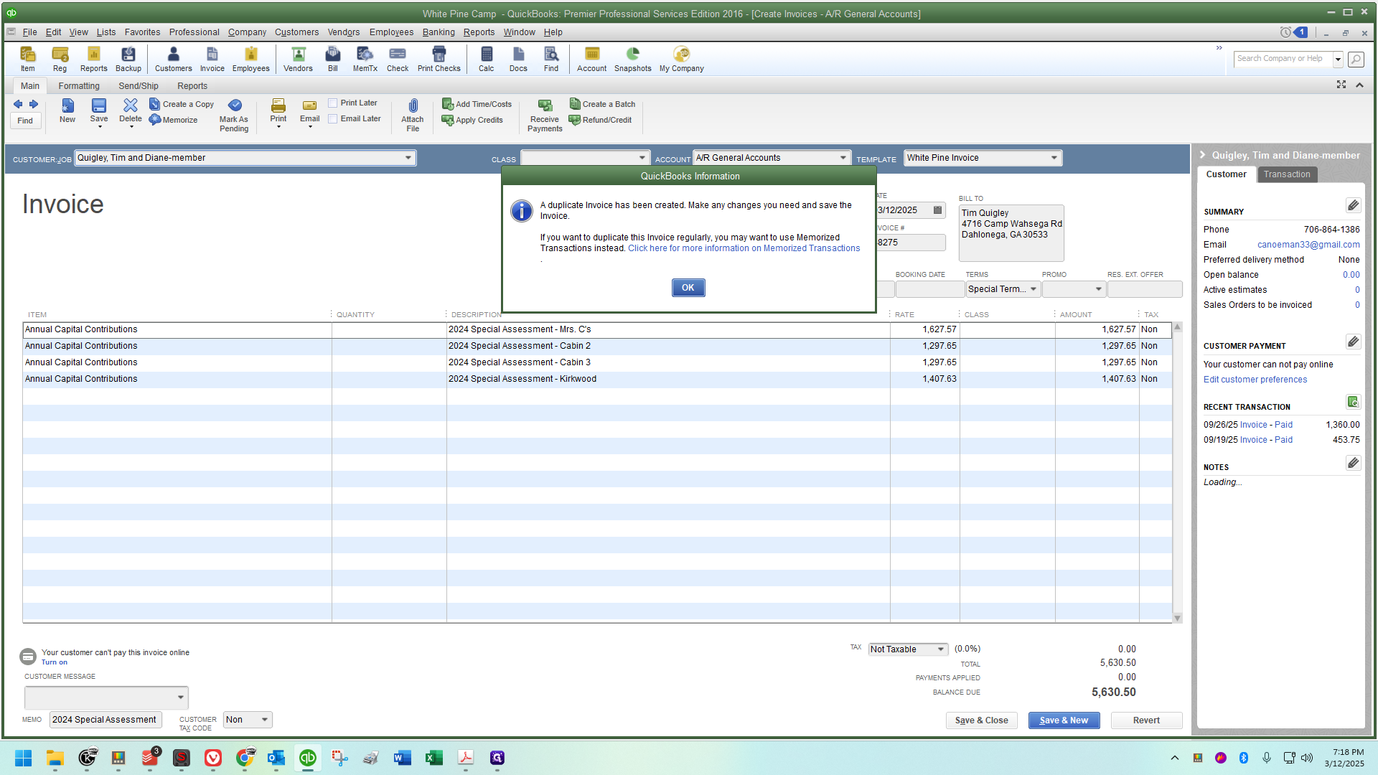Select the Cabin 2 description cell
Screen dimensions: 1378x775
[668, 346]
